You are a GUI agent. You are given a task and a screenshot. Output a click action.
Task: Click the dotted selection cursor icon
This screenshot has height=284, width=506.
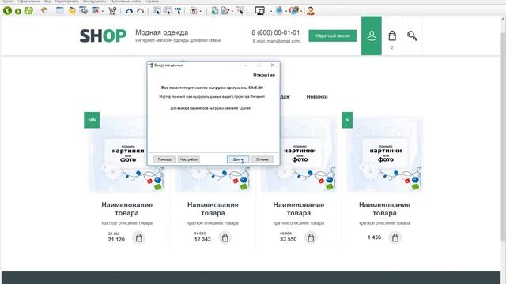(240, 10)
